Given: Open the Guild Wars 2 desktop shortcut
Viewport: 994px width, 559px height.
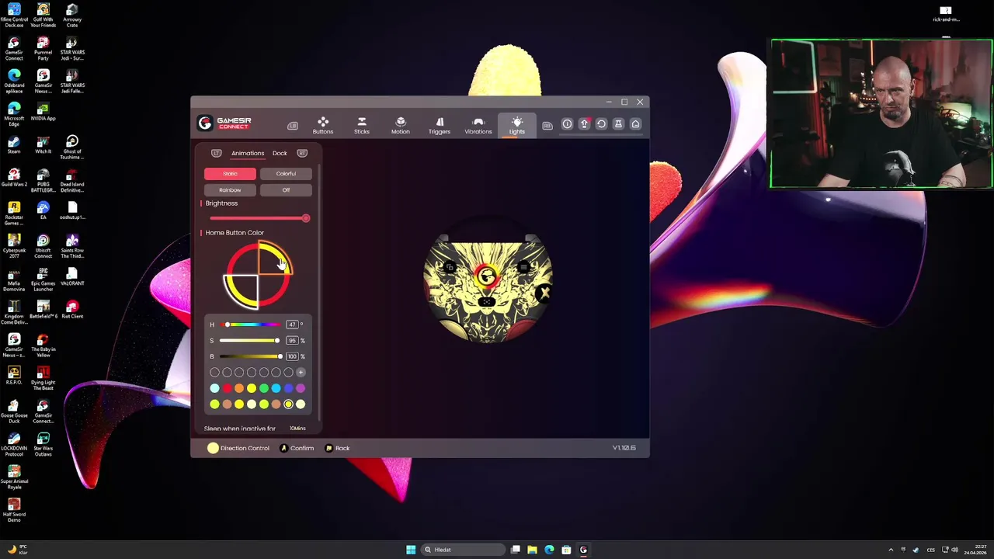Looking at the screenshot, I should (14, 178).
